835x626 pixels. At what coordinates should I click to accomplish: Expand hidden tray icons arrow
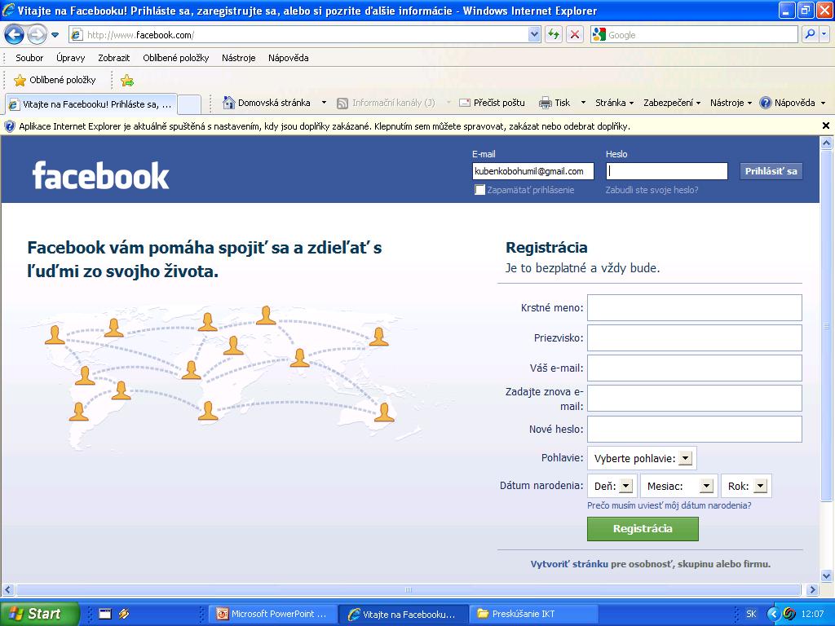tap(773, 614)
